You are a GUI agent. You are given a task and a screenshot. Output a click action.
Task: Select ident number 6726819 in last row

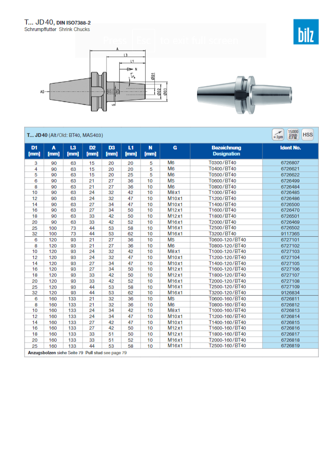click(290, 346)
